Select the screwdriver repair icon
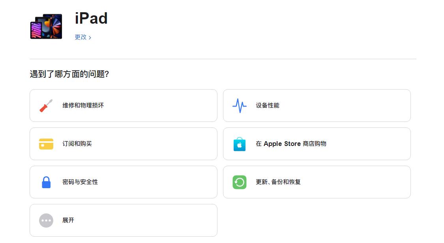Screen dimensions: 444x243 (x=46, y=105)
